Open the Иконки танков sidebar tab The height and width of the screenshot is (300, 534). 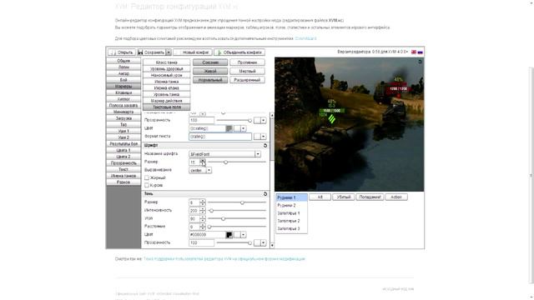[x=123, y=176]
